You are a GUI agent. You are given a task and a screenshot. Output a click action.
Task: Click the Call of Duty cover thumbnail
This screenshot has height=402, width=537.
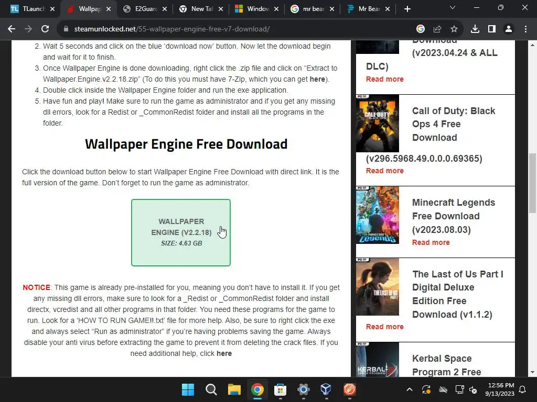pos(378,124)
